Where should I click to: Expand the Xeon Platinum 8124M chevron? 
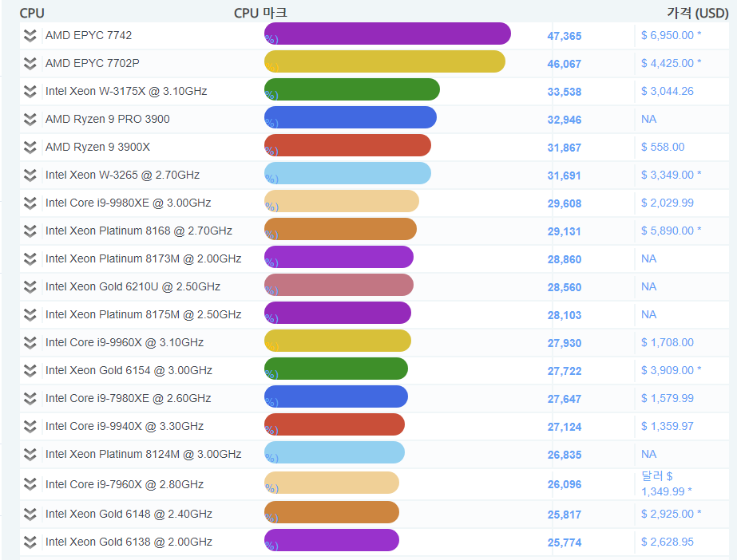click(x=30, y=455)
